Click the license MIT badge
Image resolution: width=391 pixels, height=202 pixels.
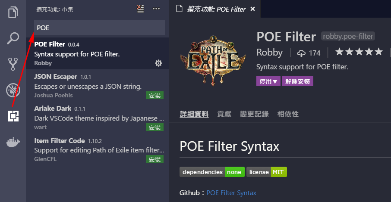267,172
